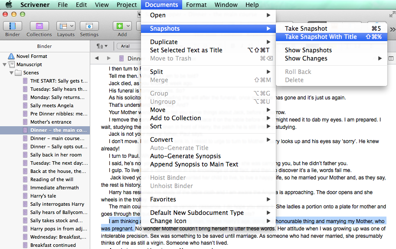This screenshot has height=249, width=396.
Task: Choose Append Synopsis to Main Text
Action: pos(208,164)
